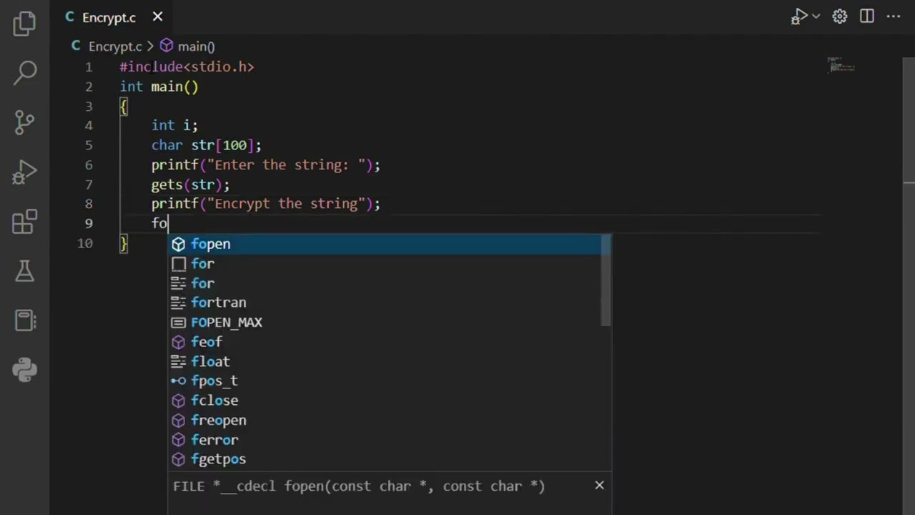This screenshot has width=915, height=515.
Task: Click line number 10 in gutter
Action: pyautogui.click(x=85, y=243)
